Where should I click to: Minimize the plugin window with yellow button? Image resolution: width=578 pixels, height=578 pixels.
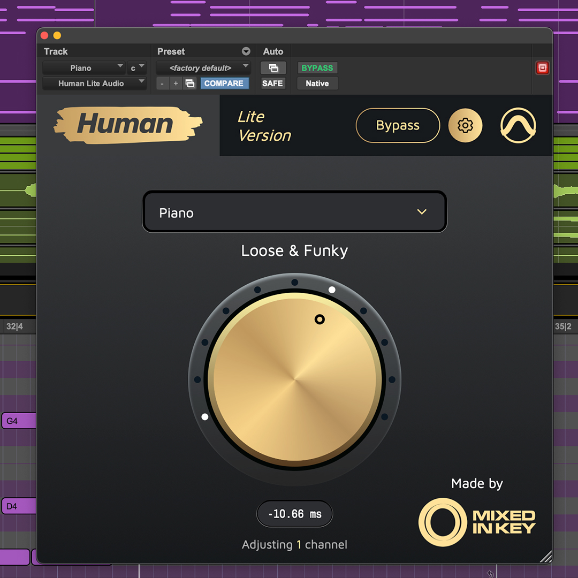click(x=57, y=35)
